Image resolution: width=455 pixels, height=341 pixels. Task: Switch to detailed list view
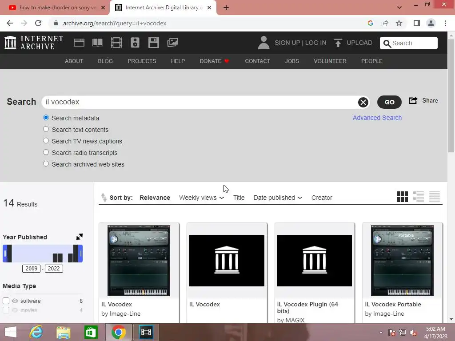[419, 197]
